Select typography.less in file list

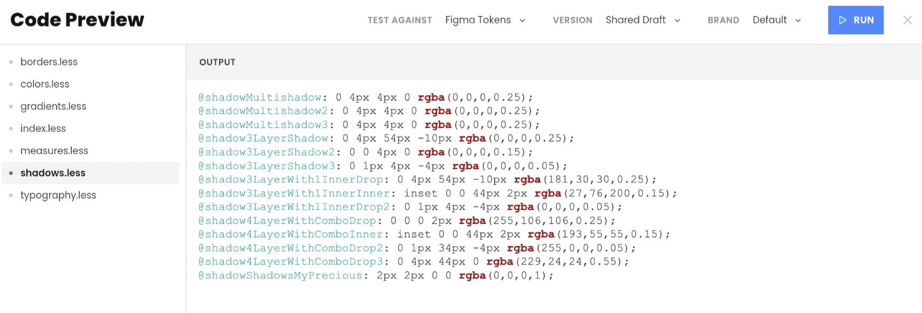click(x=58, y=195)
